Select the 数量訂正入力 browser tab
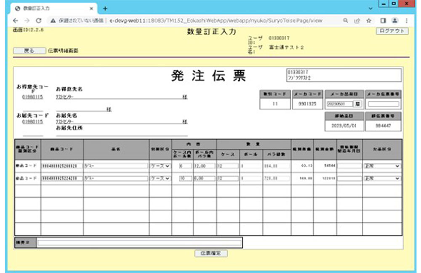This screenshot has height=273, width=421. [54, 8]
